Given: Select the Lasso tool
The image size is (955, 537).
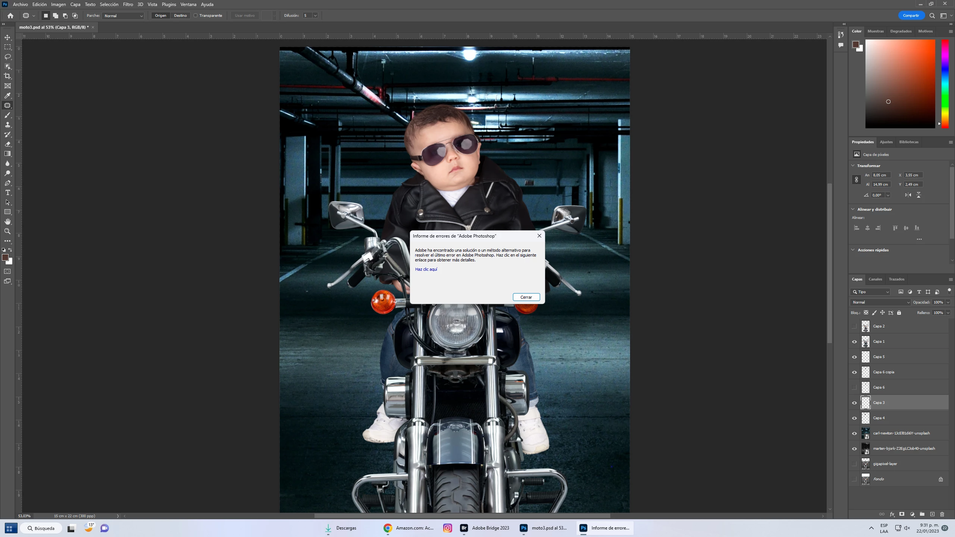Looking at the screenshot, I should pos(7,57).
